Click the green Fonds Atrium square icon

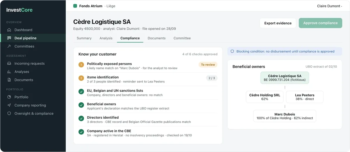(75, 6)
